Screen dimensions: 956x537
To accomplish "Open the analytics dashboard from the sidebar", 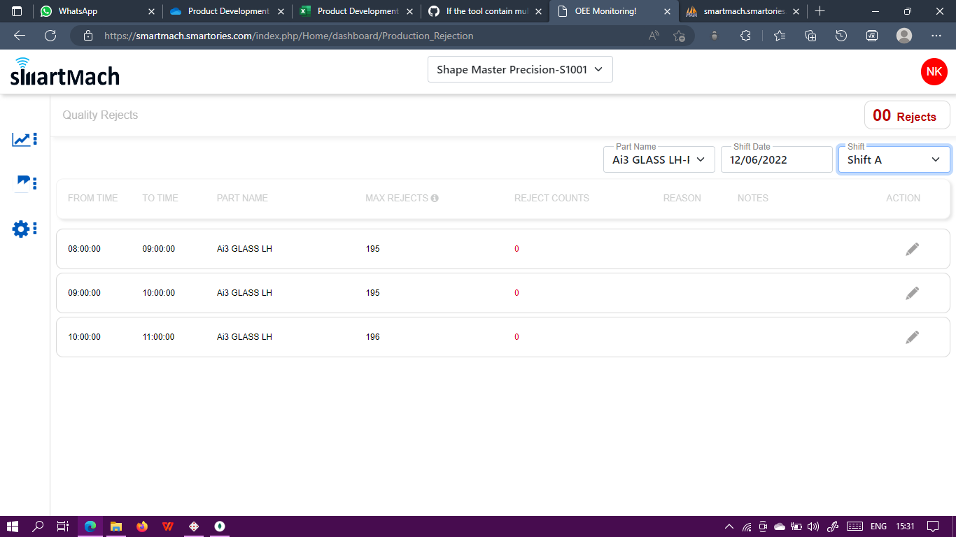I will point(21,139).
